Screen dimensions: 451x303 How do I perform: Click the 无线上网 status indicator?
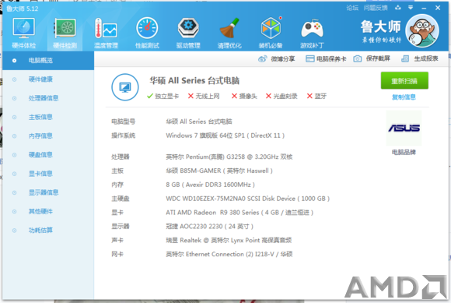pos(204,97)
